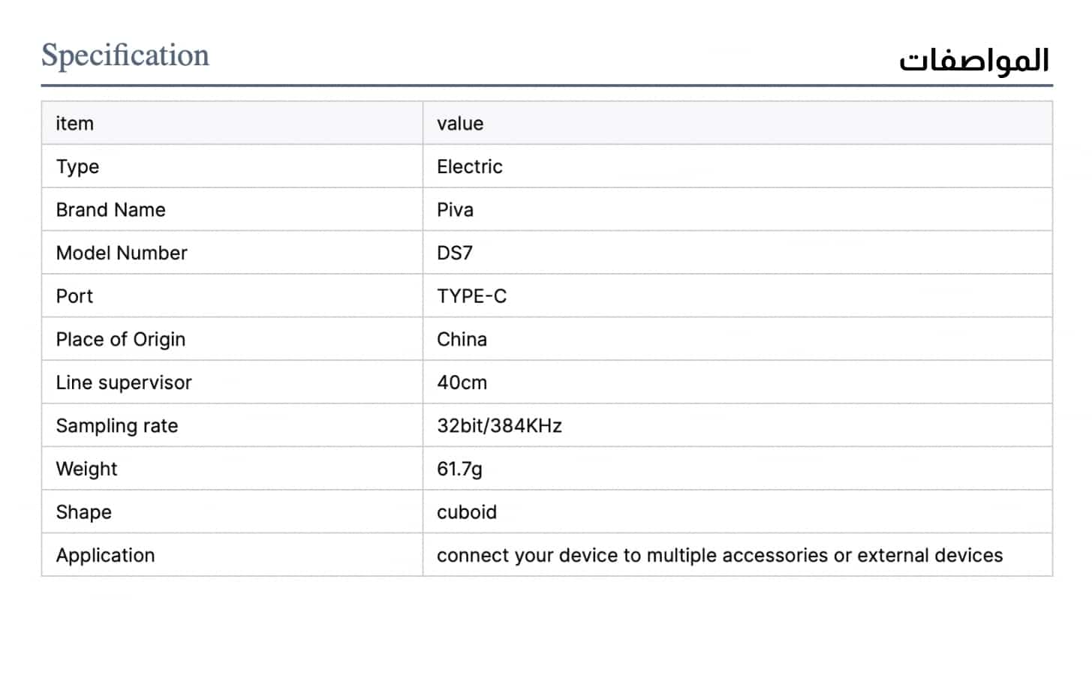Screen dimensions: 1092x675
Task: Select the Place of Origin label
Action: [120, 339]
